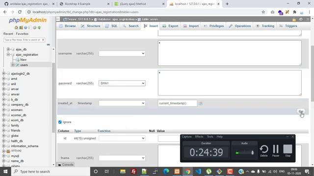This screenshot has height=176, width=314.
Task: Open the Export tab
Action: click(170, 26)
